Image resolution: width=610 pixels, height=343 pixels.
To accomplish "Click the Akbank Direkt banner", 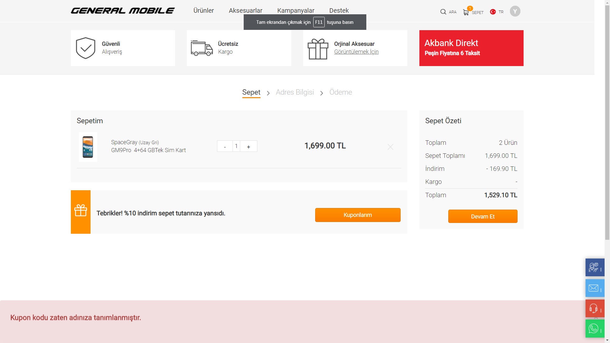I will [x=471, y=48].
